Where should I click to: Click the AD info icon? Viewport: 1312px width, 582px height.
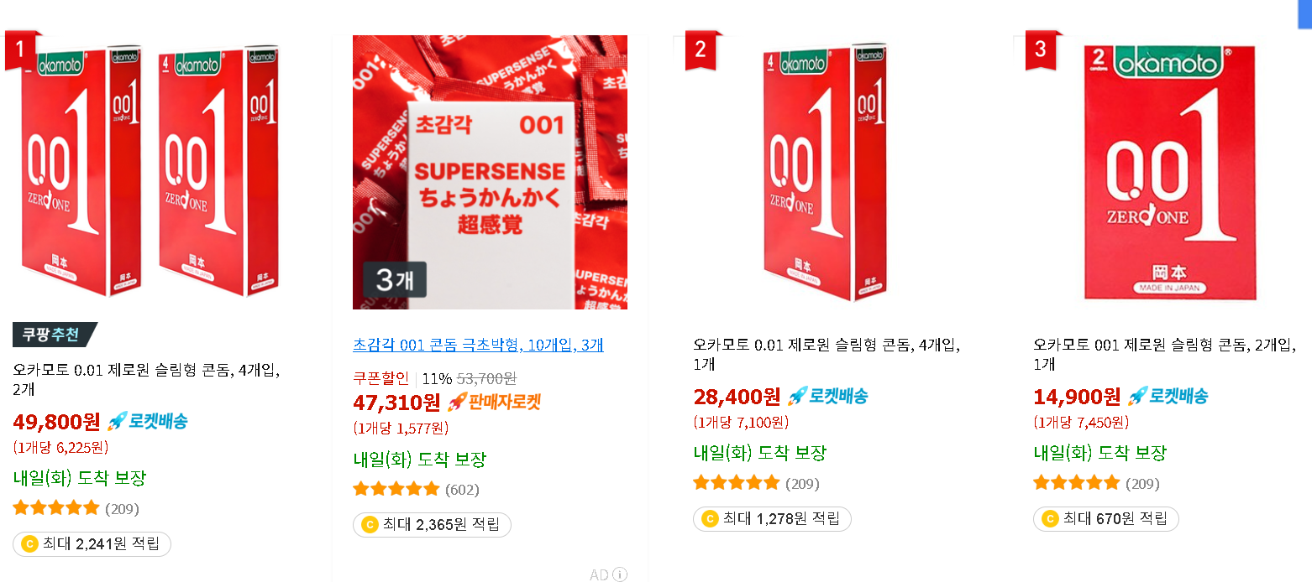coord(620,574)
